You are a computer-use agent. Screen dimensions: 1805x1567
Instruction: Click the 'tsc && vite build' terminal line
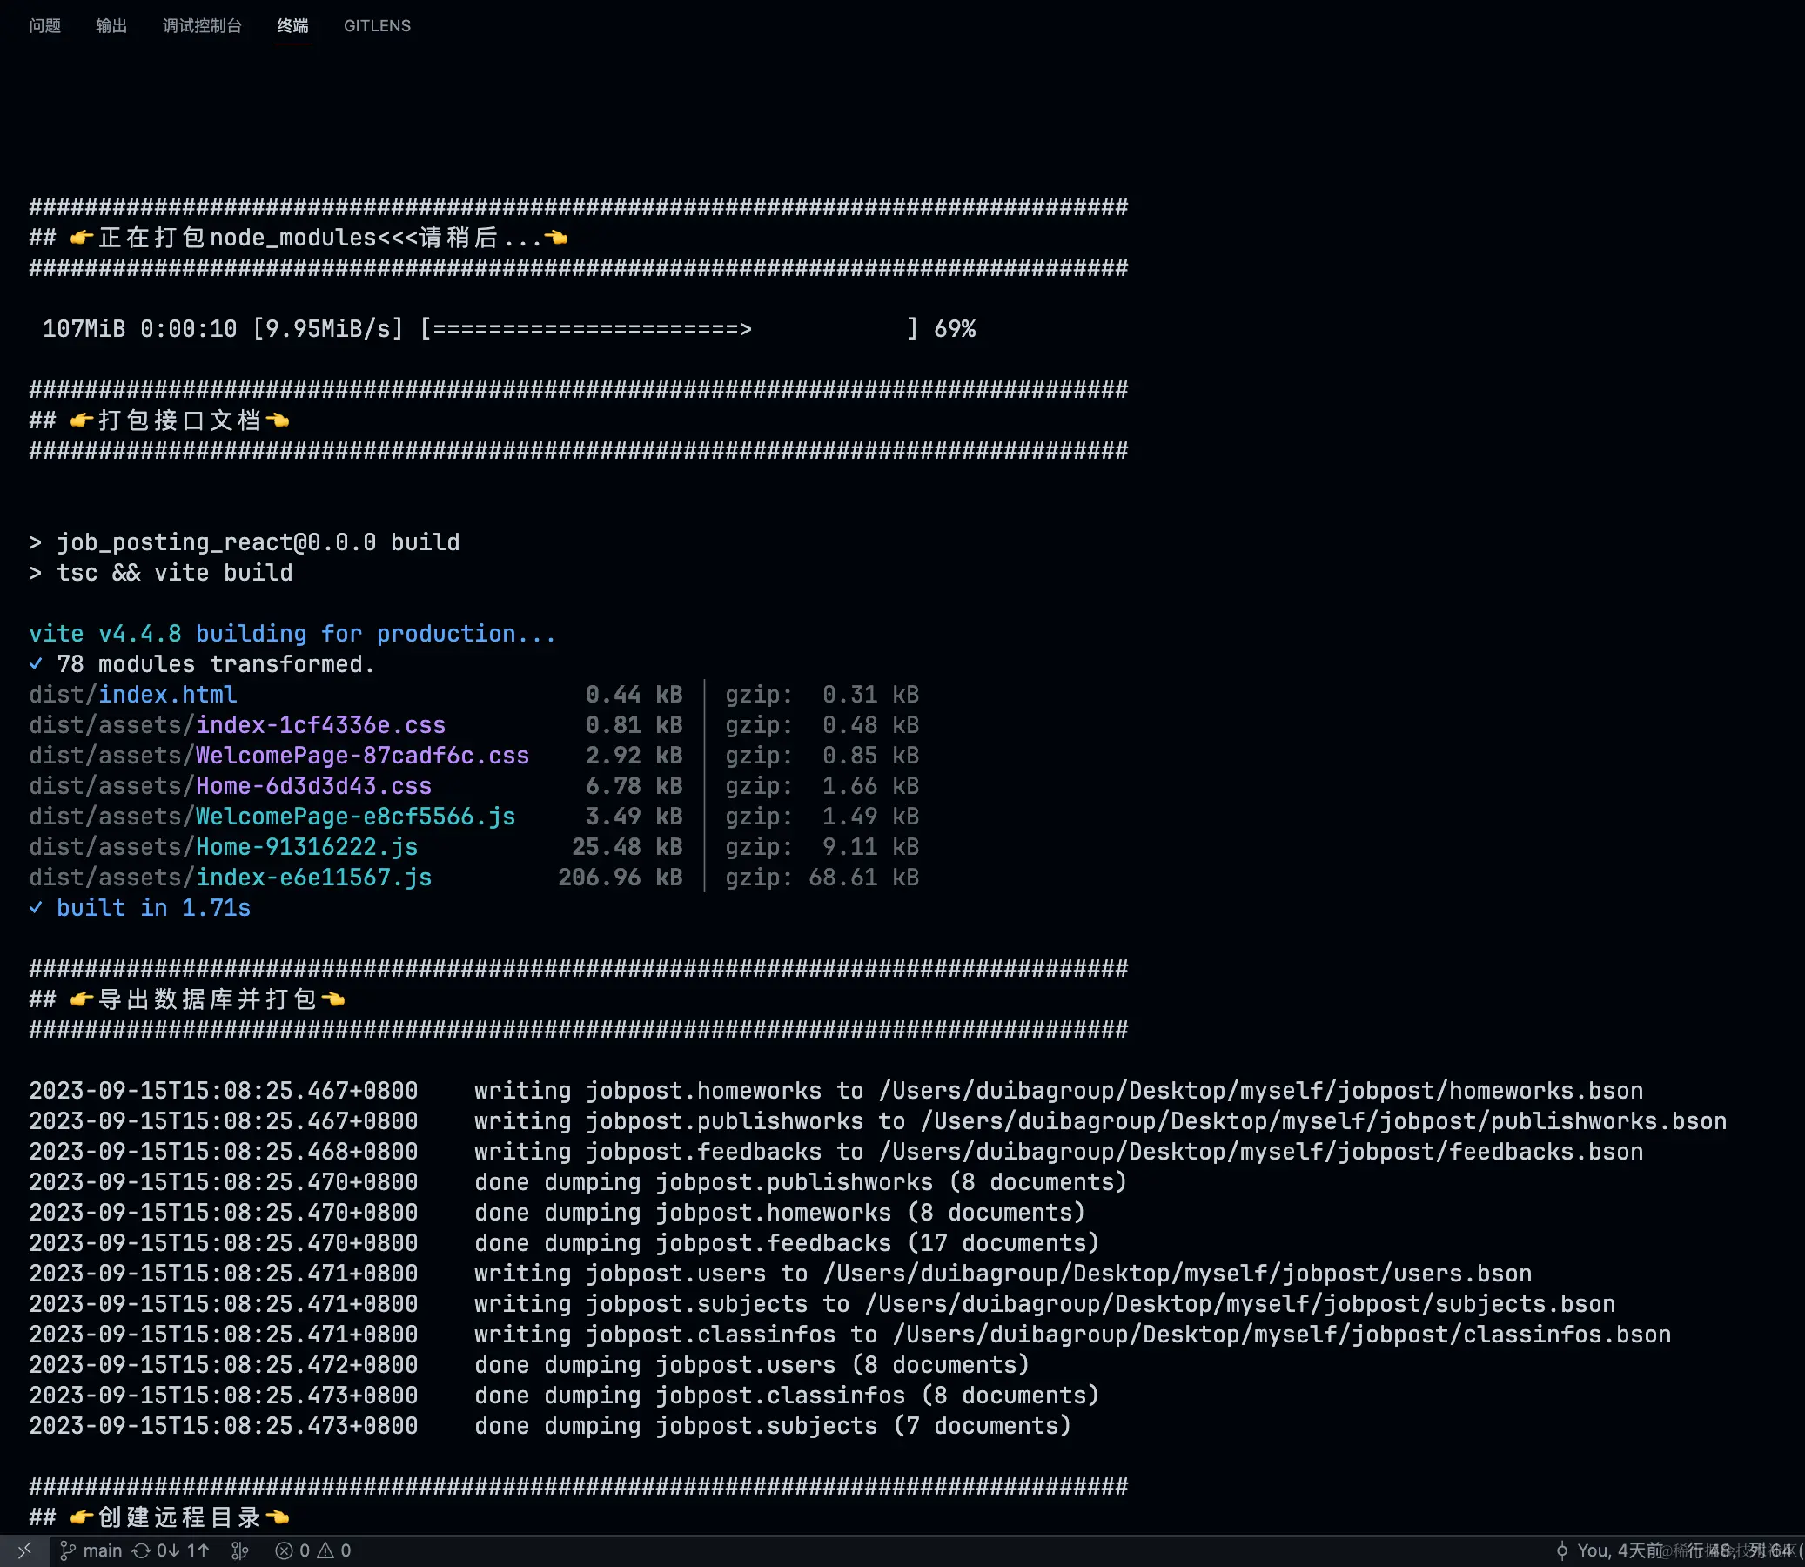point(174,573)
